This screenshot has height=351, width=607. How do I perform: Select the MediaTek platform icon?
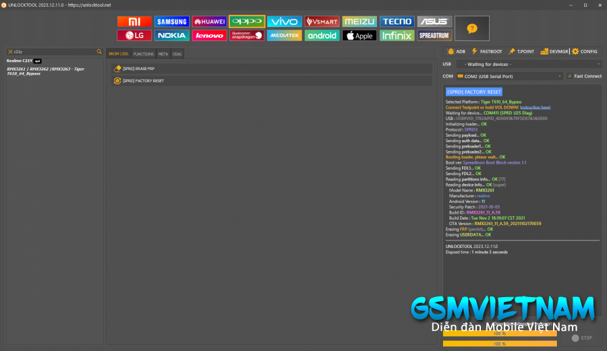coord(284,36)
